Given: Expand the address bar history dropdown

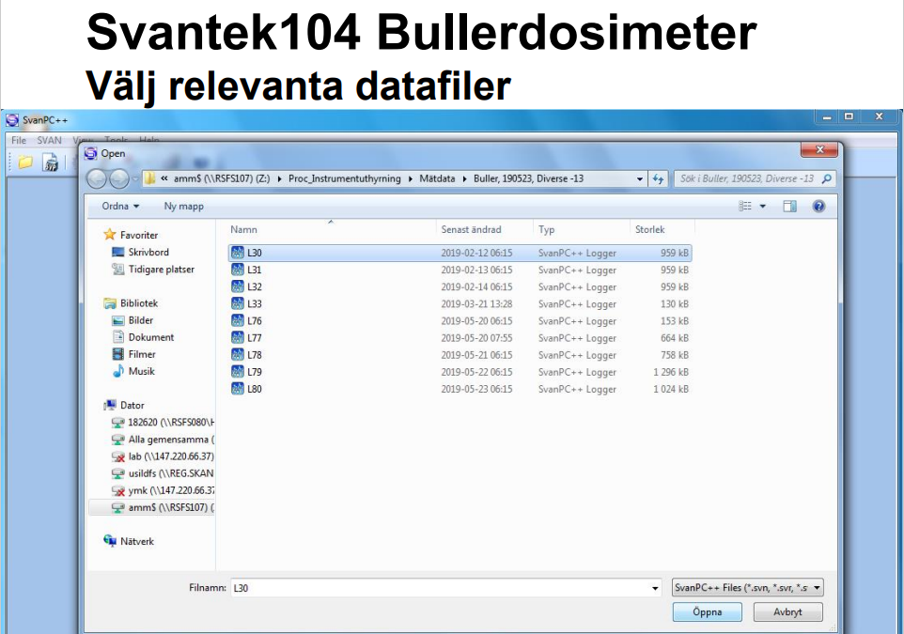Looking at the screenshot, I should point(639,178).
